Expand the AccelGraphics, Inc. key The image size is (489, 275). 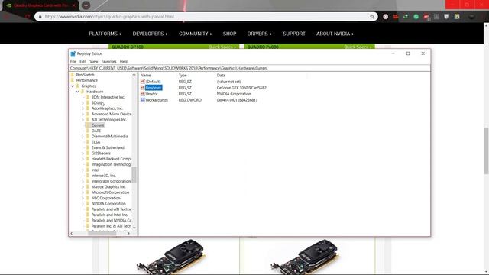[83, 108]
